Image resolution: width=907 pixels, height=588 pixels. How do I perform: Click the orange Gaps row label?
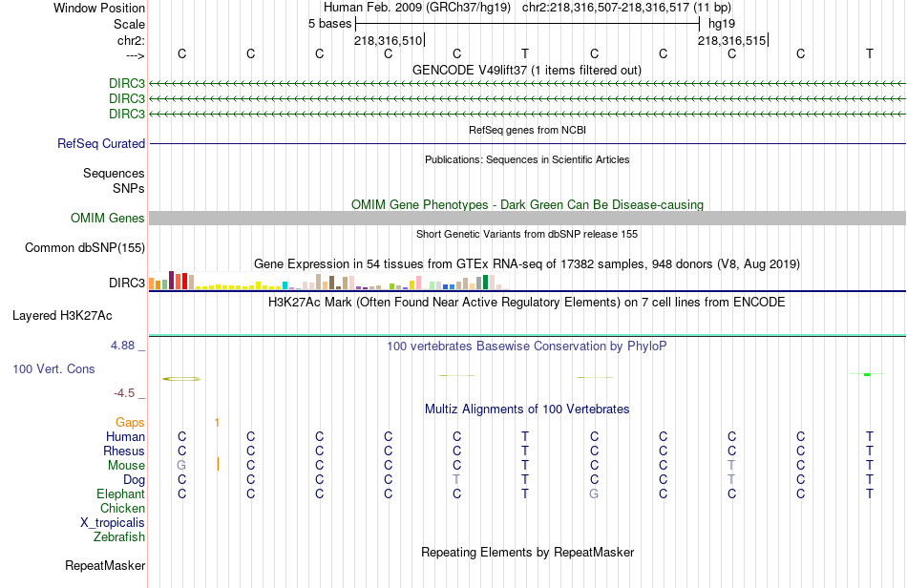point(130,422)
